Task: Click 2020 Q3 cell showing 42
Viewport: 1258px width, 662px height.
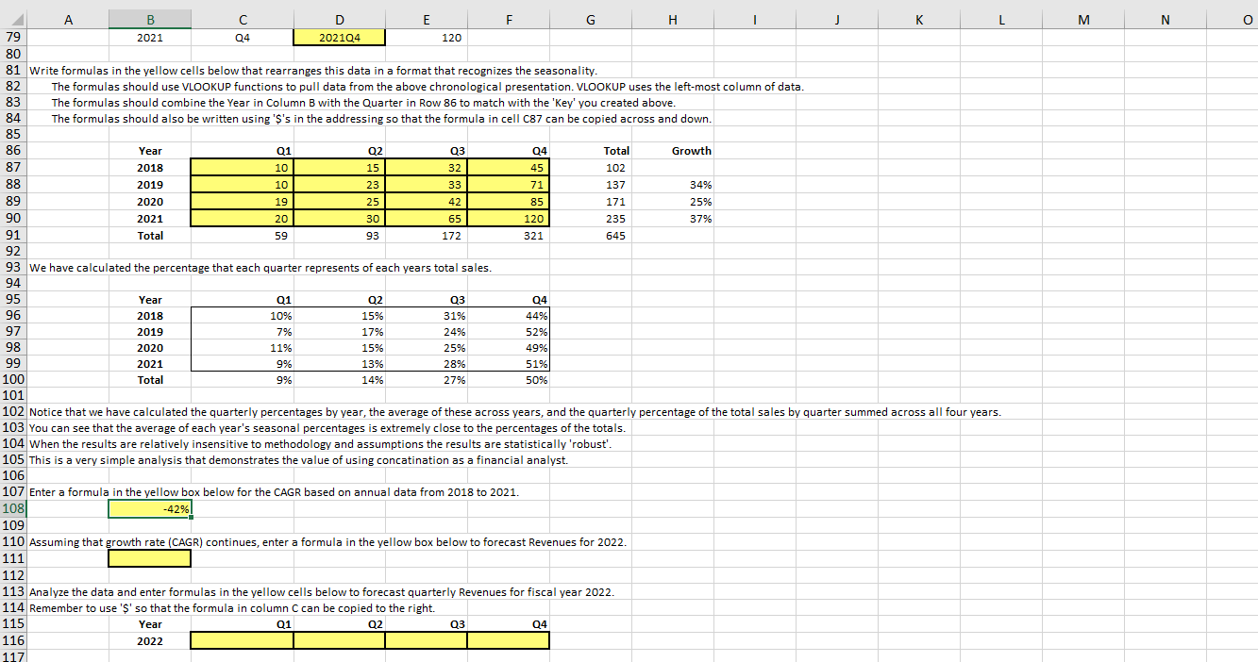Action: point(426,202)
